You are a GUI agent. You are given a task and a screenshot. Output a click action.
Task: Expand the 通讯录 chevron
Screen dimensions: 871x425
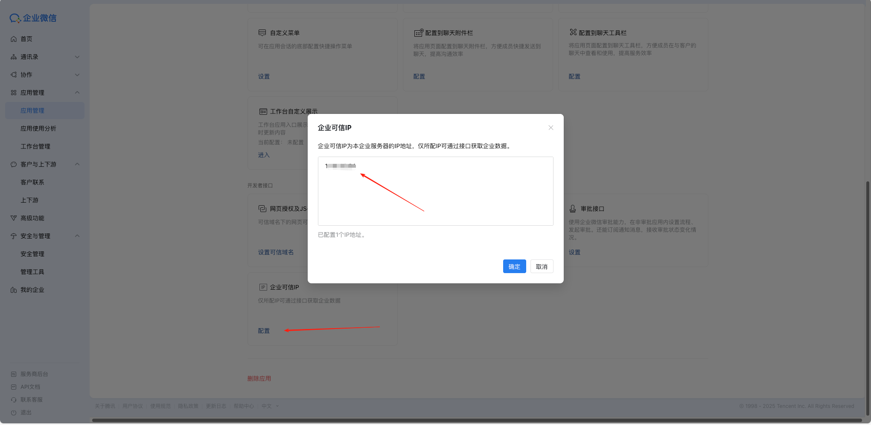pyautogui.click(x=77, y=57)
